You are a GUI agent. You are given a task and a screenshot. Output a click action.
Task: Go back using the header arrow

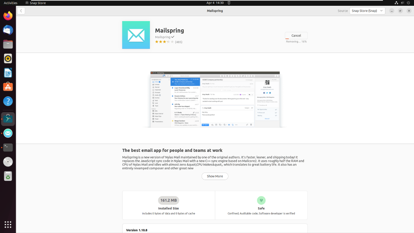click(x=21, y=11)
